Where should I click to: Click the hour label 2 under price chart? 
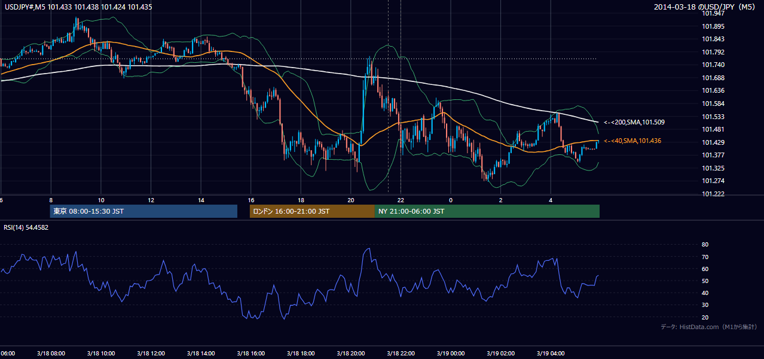tap(501, 200)
